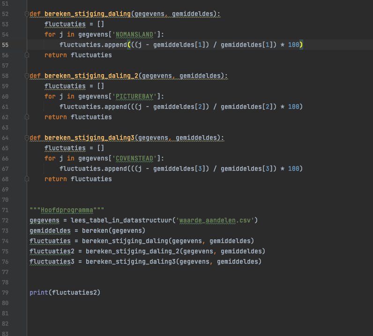Click fold end marker on line 68
Image resolution: width=373 pixels, height=336 pixels.
(x=27, y=179)
